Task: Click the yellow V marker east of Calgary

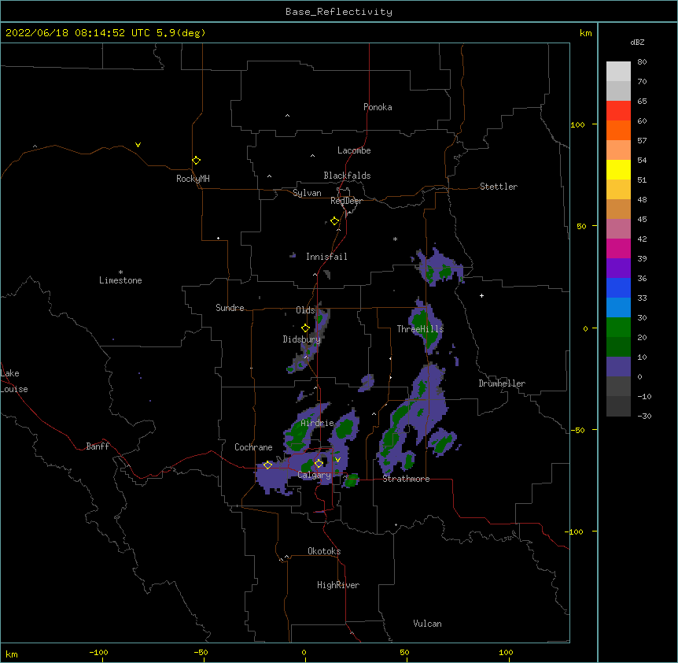Action: coord(337,460)
